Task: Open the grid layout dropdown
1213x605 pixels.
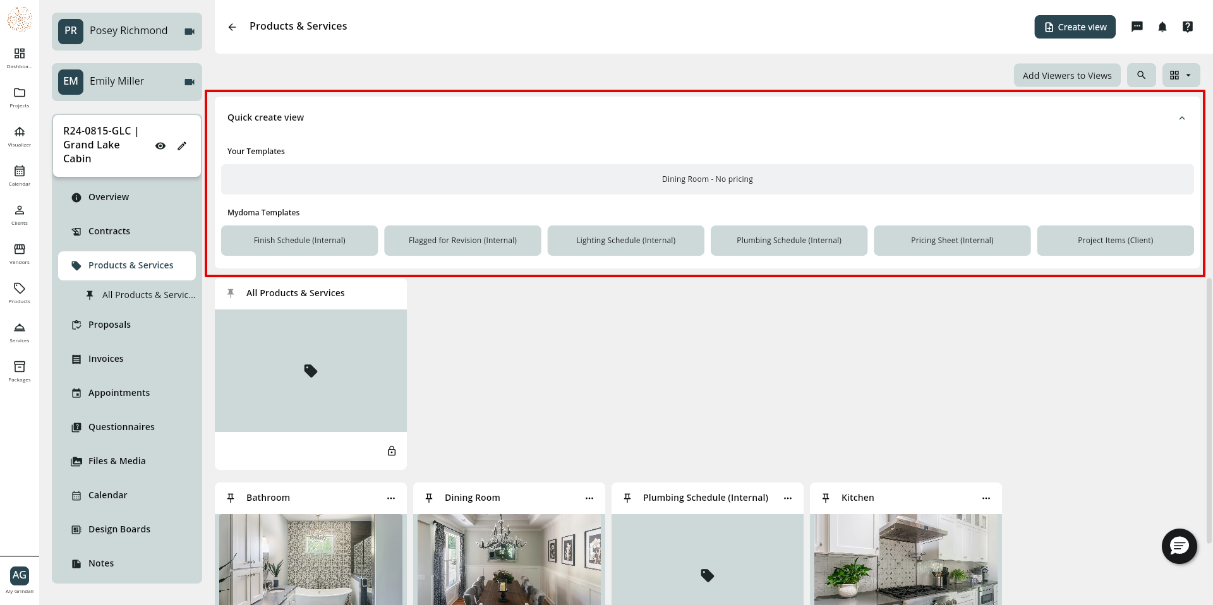Action: [1181, 75]
